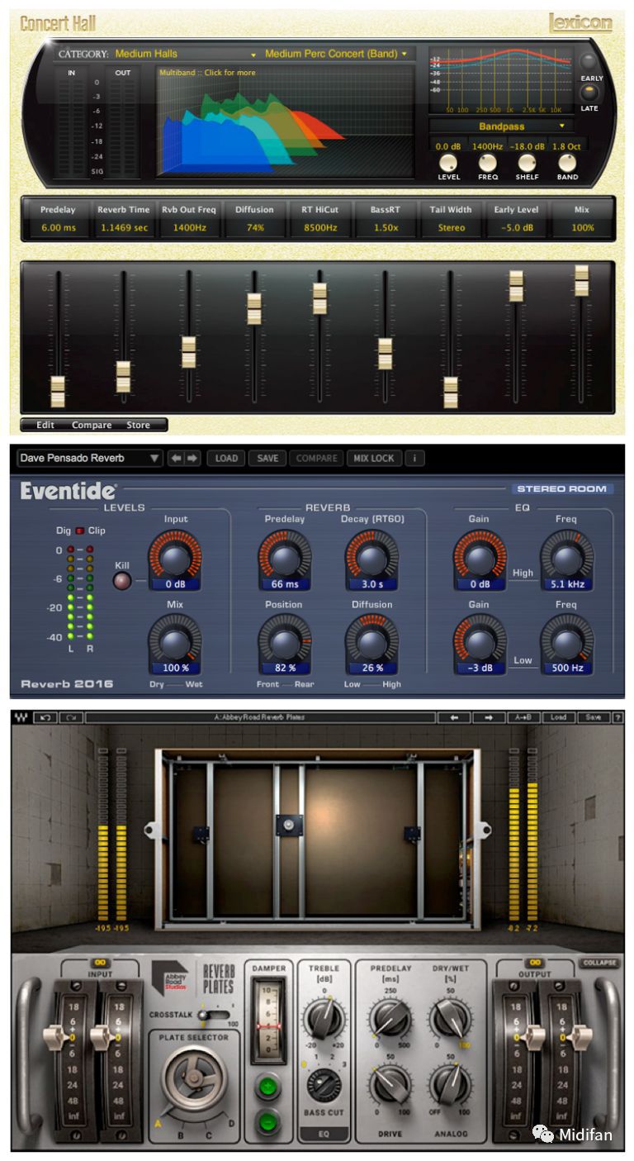Viewport: 634px width, 1161px height.
Task: Open Waves help question mark
Action: (617, 717)
